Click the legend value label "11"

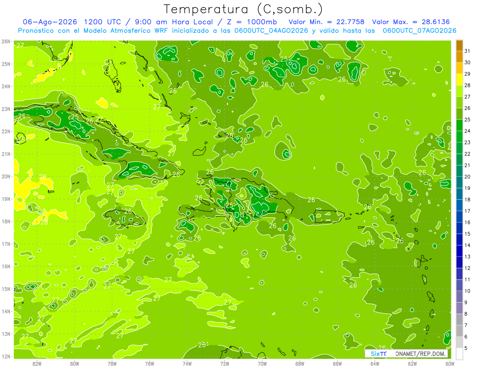tap(467, 280)
